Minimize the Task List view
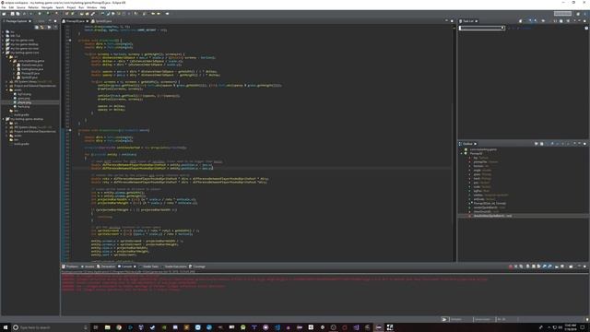Screen dimensions: 590x332 coord(580,21)
